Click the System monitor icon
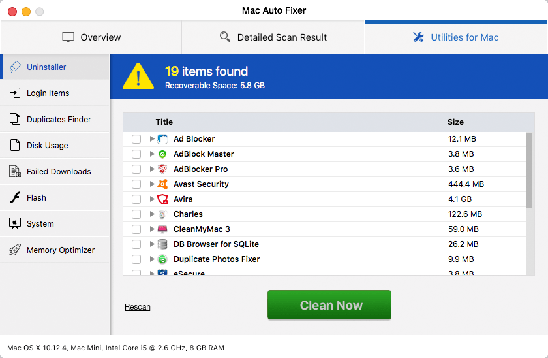Image resolution: width=548 pixels, height=358 pixels. coord(14,223)
